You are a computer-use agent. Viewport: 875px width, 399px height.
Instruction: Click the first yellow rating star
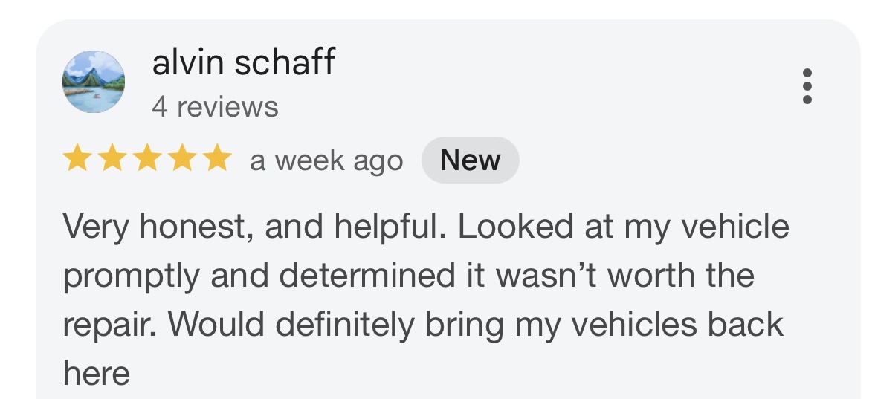click(x=77, y=160)
